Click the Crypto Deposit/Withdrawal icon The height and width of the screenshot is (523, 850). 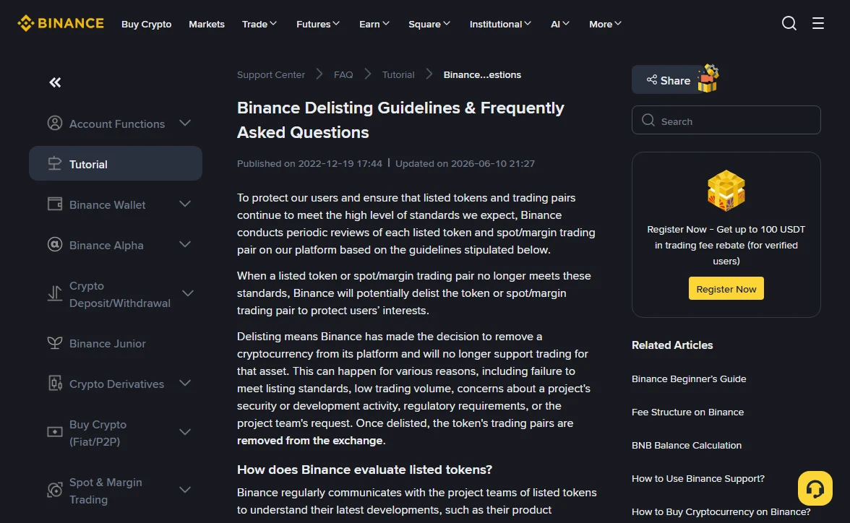[55, 294]
